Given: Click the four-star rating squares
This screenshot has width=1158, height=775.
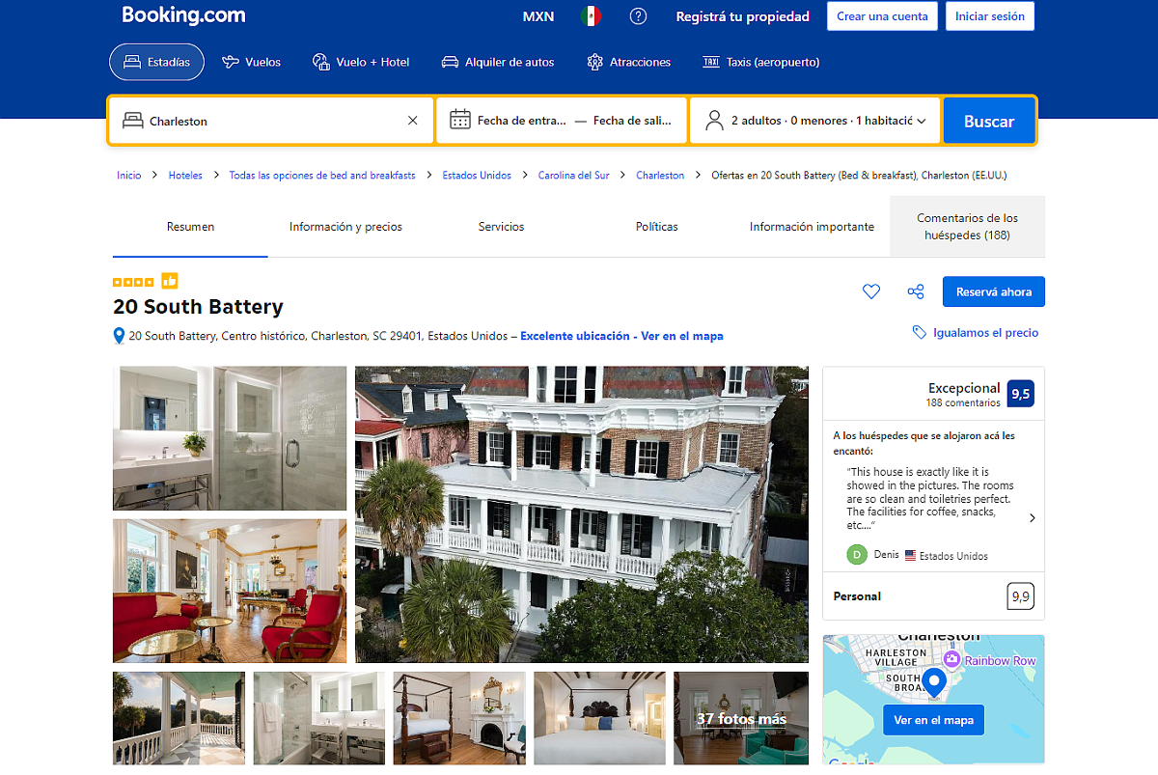Looking at the screenshot, I should pyautogui.click(x=133, y=283).
